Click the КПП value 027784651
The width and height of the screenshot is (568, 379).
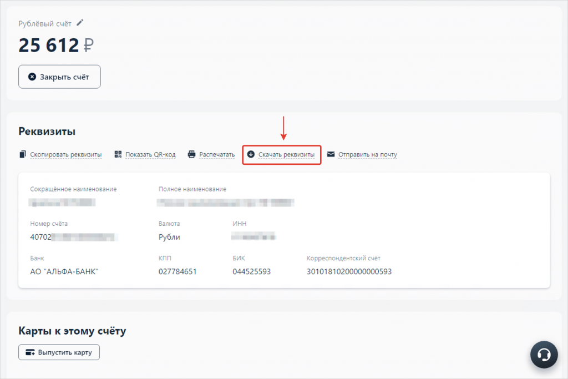pyautogui.click(x=177, y=272)
